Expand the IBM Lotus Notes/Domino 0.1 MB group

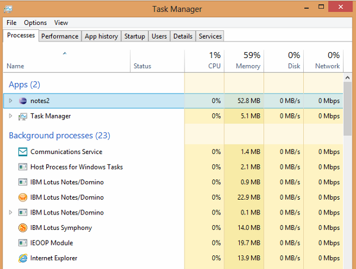coord(11,213)
